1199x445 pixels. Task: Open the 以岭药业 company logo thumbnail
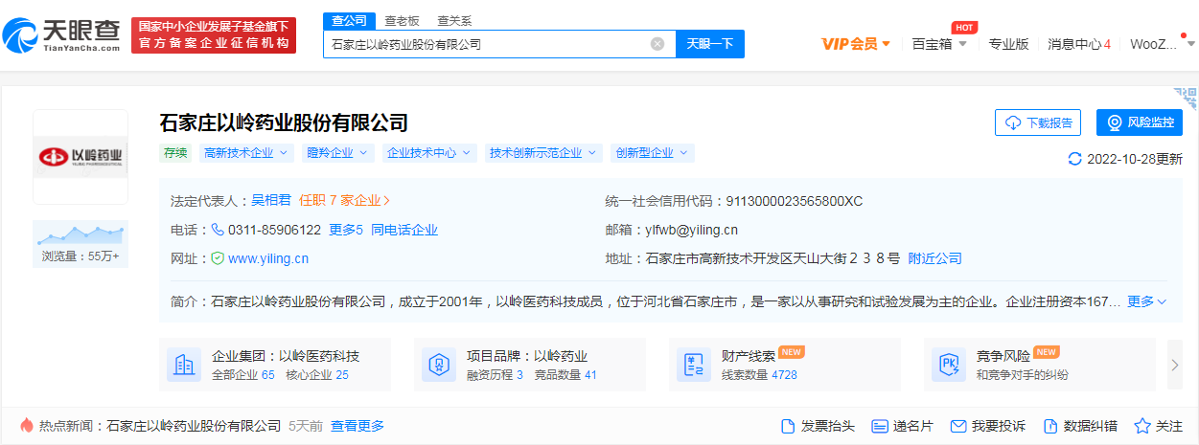[81, 156]
